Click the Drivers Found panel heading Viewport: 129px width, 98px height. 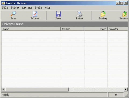(13, 24)
